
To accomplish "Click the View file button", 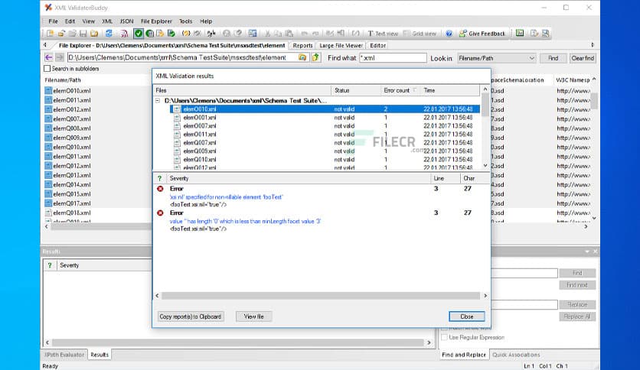I will click(253, 316).
